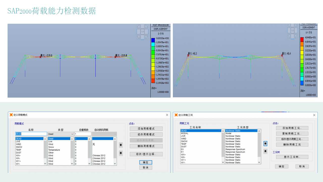Rotate view with top-left arrow in Z-方向 navigator
This screenshot has height=182, width=323.
(139, 26)
